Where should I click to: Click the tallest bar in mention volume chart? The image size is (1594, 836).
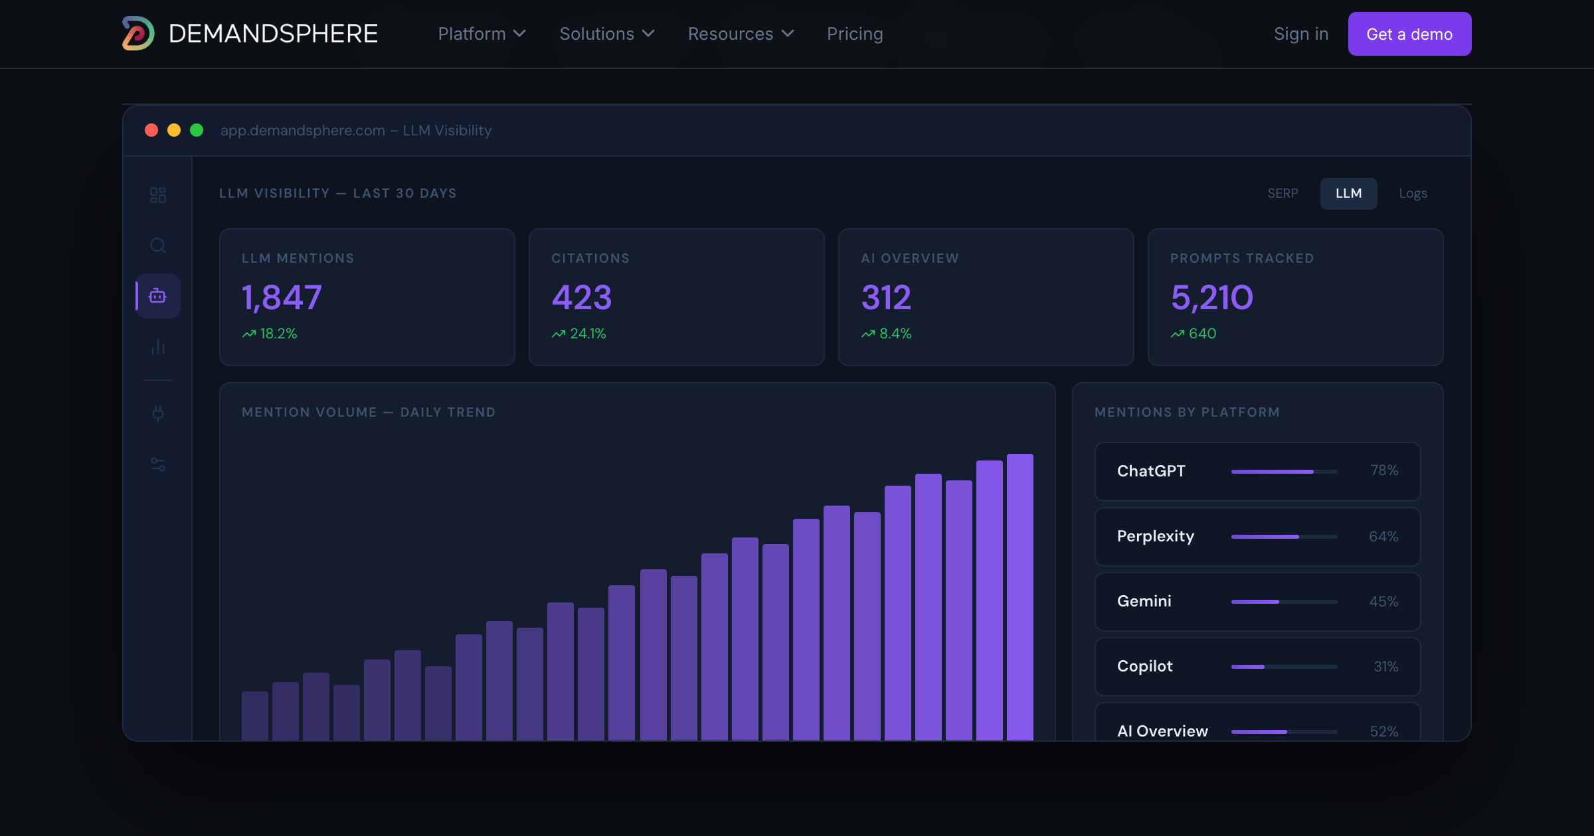pyautogui.click(x=1020, y=597)
